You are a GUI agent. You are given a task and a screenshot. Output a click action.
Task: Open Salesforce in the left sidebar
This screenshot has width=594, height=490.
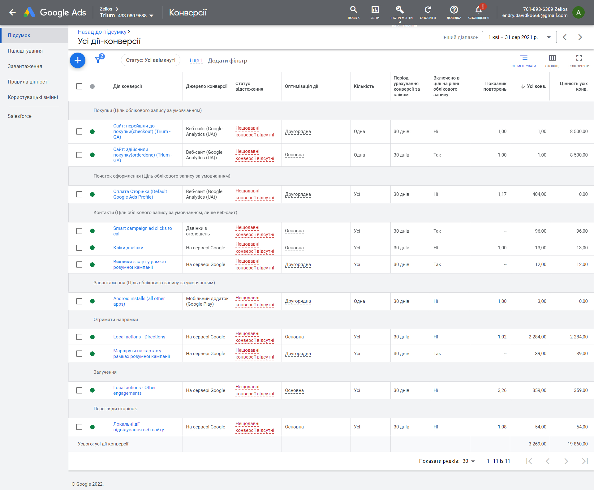tap(34, 116)
